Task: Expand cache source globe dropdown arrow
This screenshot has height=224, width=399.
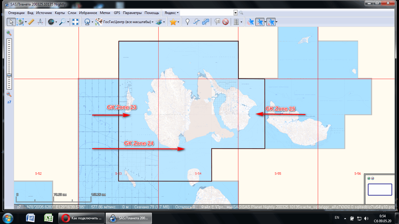Action: 56,22
